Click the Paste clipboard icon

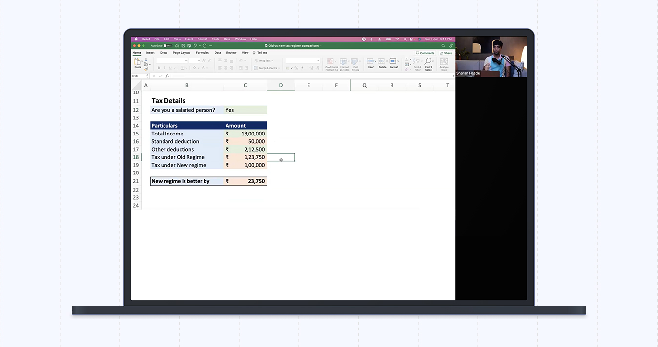pyautogui.click(x=138, y=62)
